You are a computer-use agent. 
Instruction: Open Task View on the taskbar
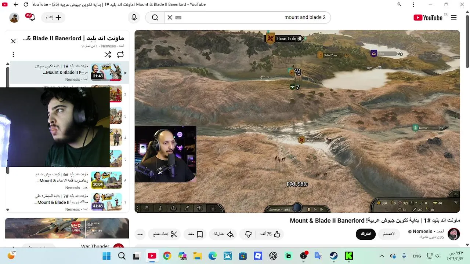tap(136, 256)
